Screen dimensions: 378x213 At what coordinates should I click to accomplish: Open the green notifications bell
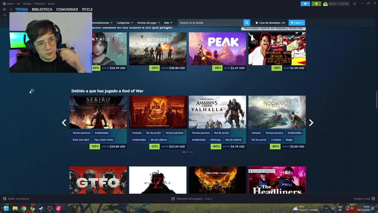point(316,4)
